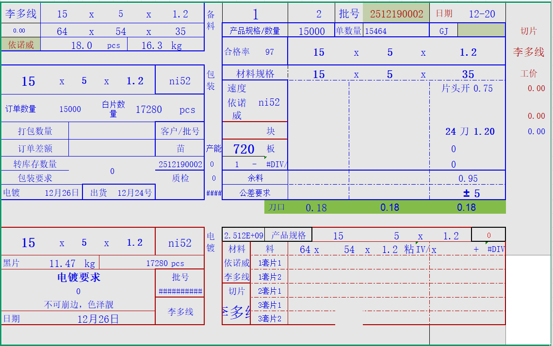Click the 不可崩边，色泽靓 note
Image resolution: width=553 pixels, height=346 pixels.
pos(79,304)
